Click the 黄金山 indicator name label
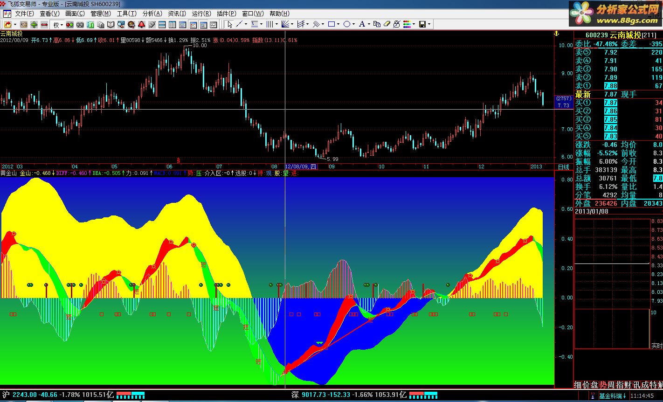This screenshot has height=402, width=663. pyautogui.click(x=8, y=173)
